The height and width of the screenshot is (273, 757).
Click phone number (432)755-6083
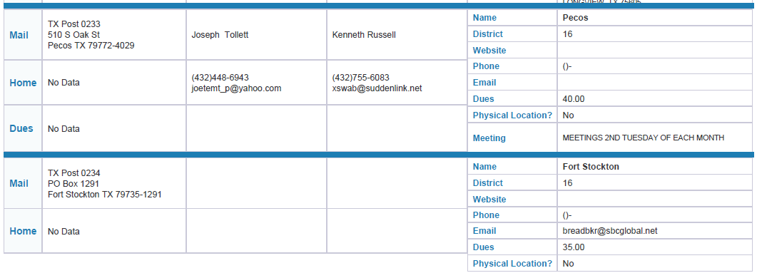click(360, 78)
